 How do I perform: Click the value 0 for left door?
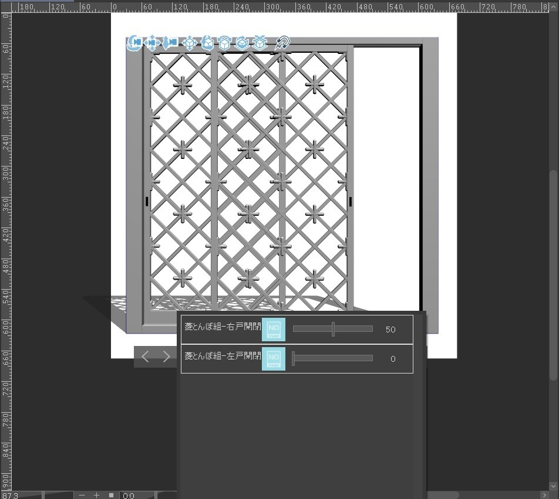(393, 359)
